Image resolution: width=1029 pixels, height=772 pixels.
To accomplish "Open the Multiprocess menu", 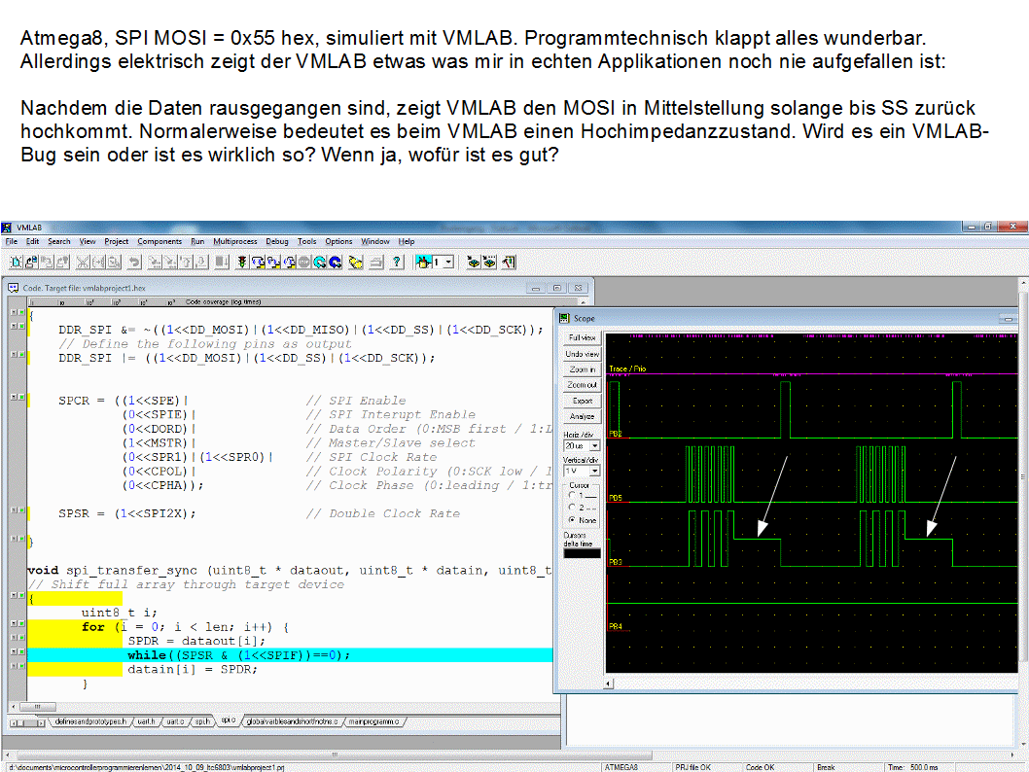I will click(x=235, y=241).
